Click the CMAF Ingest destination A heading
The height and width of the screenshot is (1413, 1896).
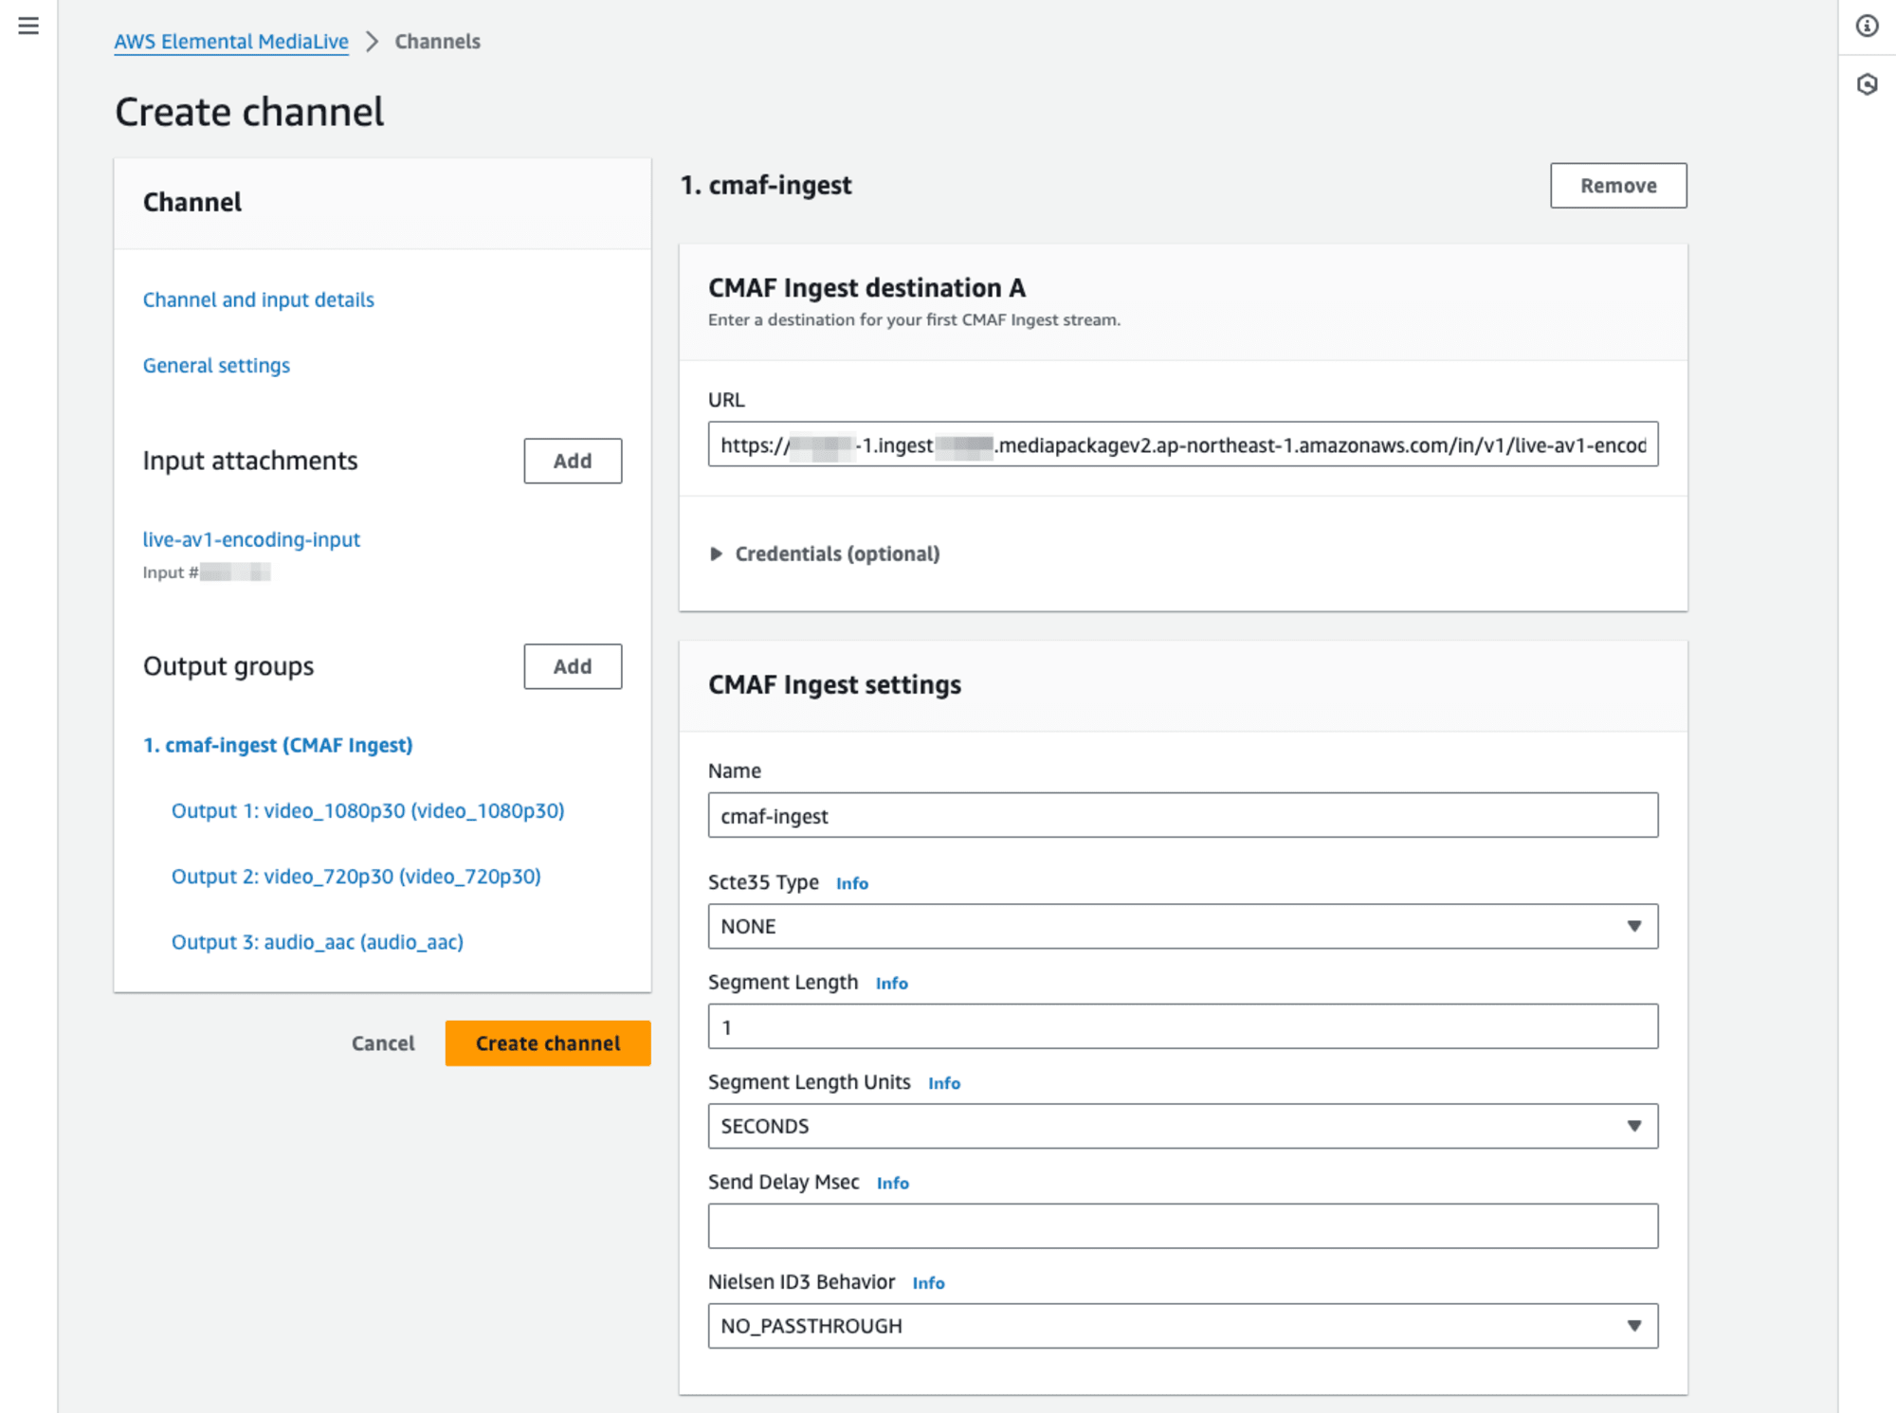pyautogui.click(x=866, y=287)
